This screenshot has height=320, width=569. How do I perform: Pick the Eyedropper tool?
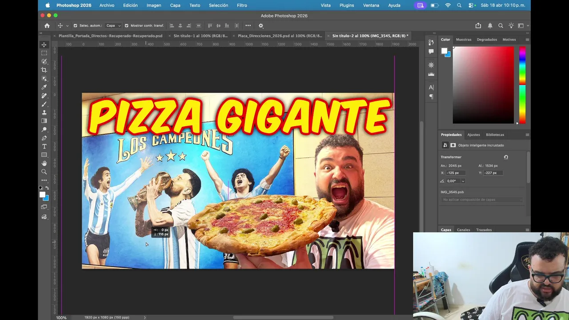pos(44,87)
